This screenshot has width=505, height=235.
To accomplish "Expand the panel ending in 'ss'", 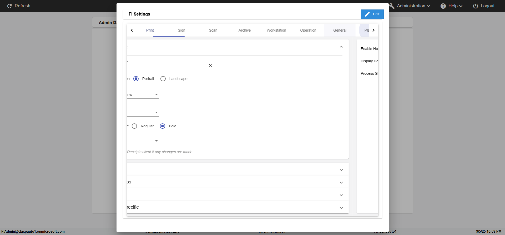I will 341,183.
